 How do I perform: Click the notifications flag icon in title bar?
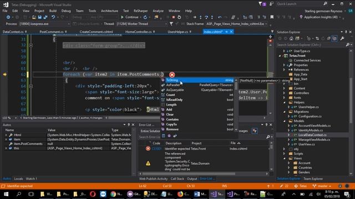point(260,4)
